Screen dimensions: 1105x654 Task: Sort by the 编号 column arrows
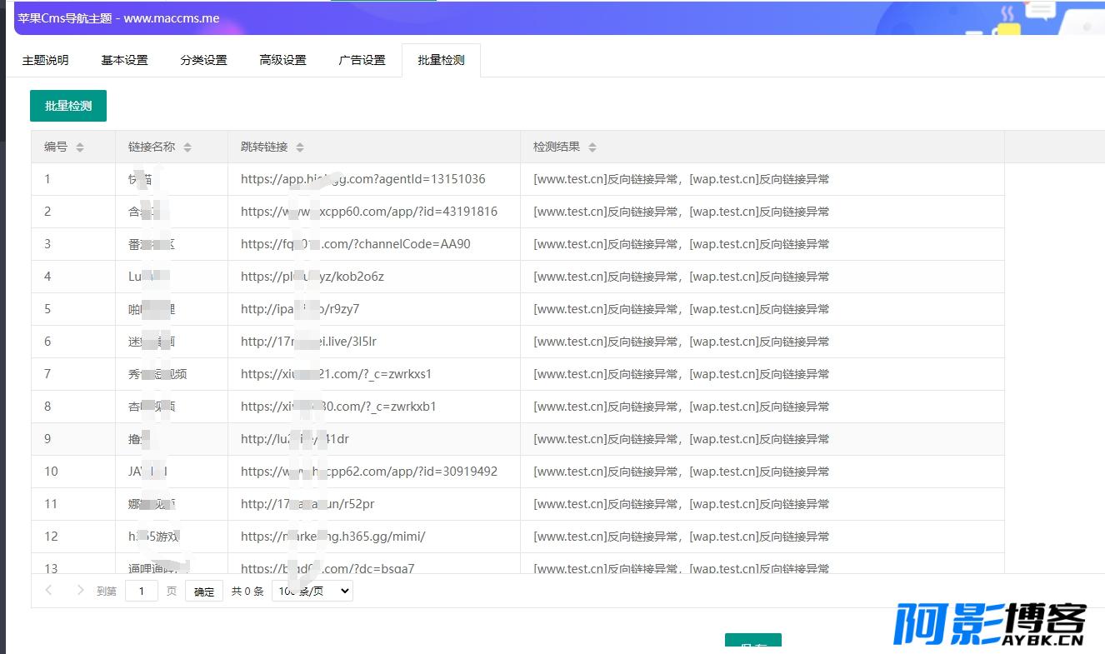click(80, 147)
